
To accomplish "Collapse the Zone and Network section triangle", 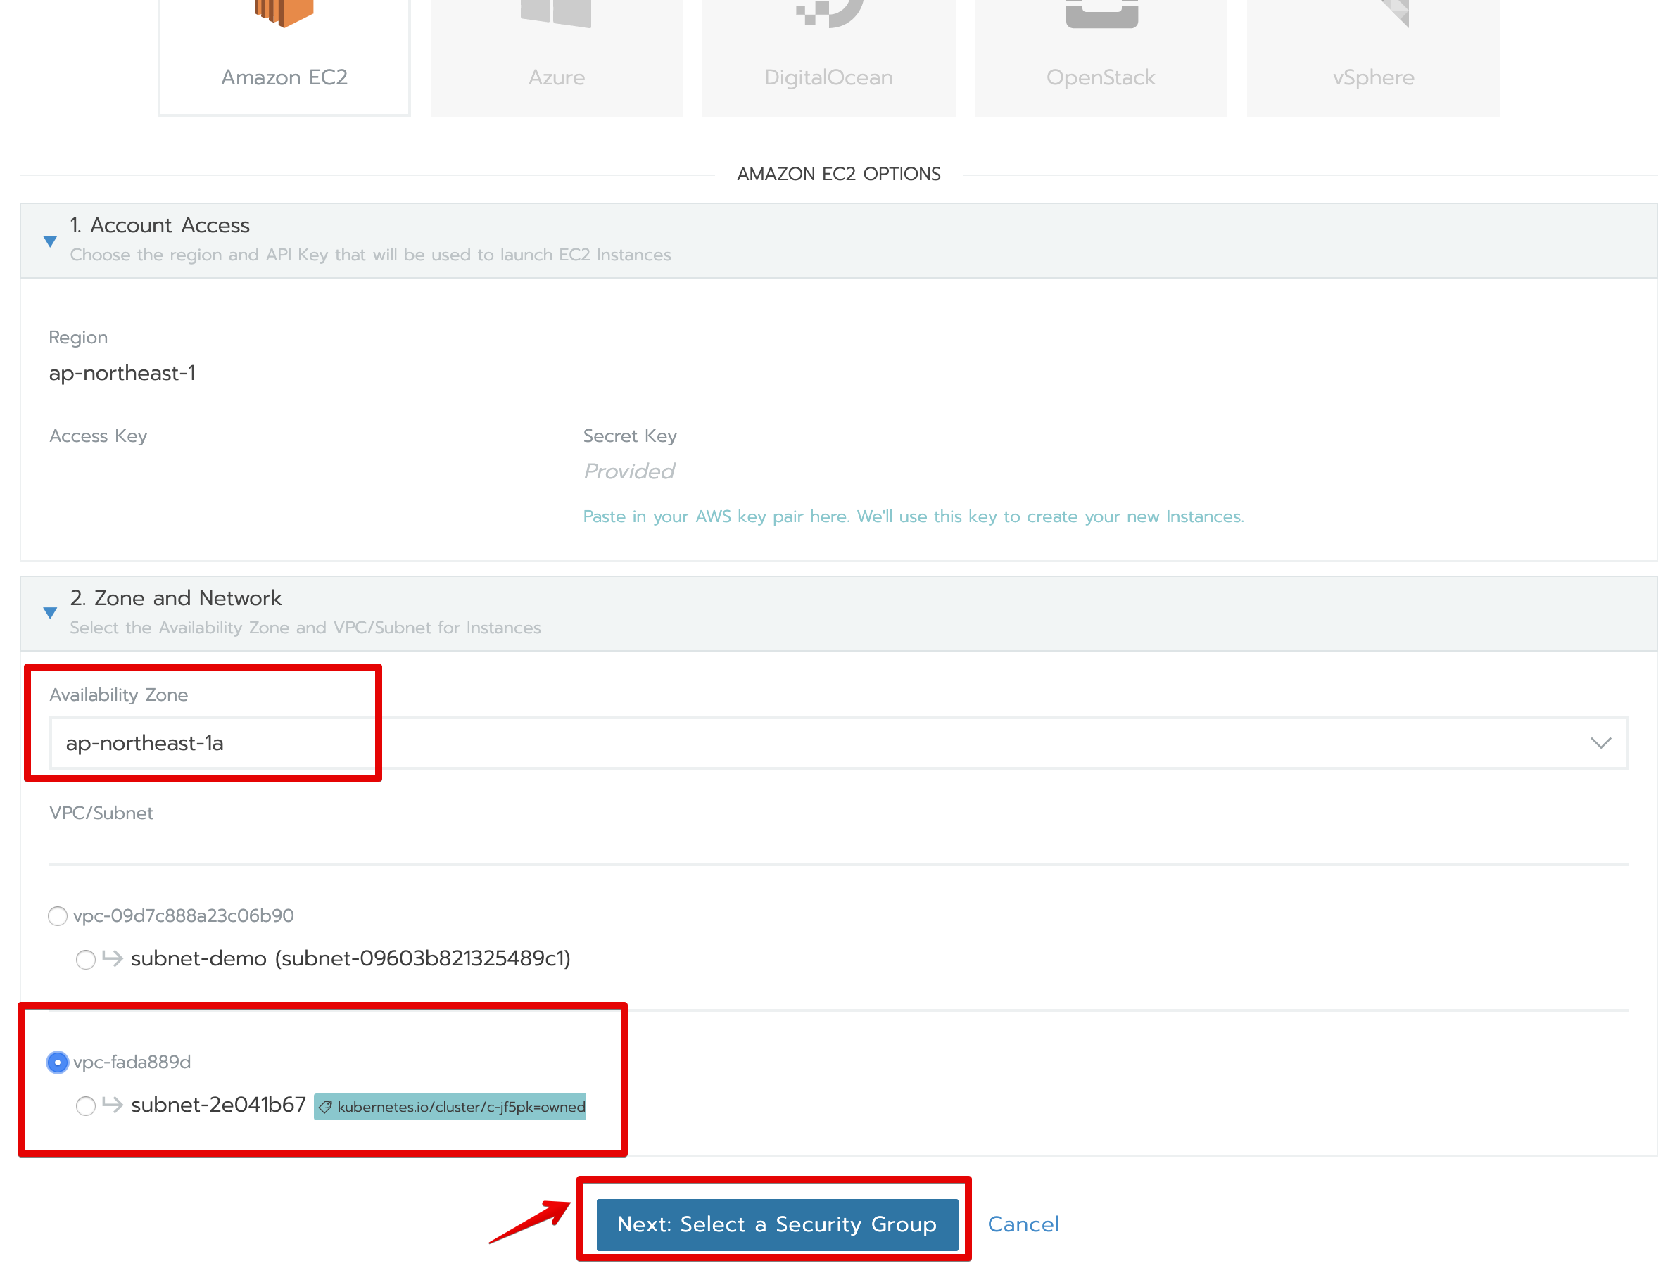I will [50, 612].
